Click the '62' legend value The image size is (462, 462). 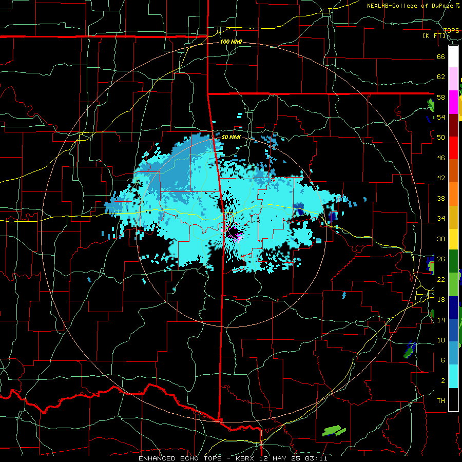pos(441,77)
